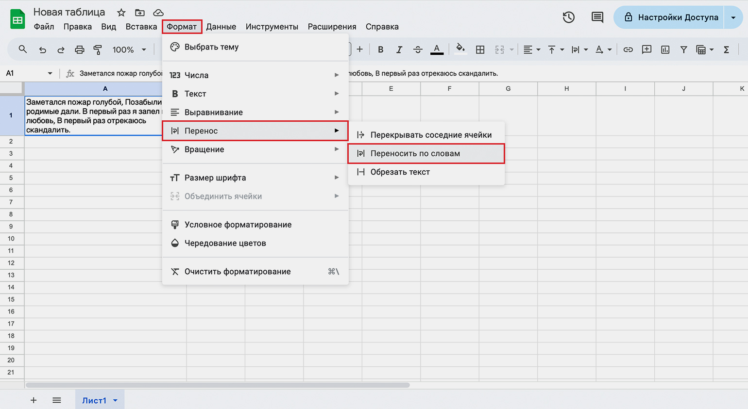Open the Вставка menu
Screen dimensions: 748x409
[141, 27]
